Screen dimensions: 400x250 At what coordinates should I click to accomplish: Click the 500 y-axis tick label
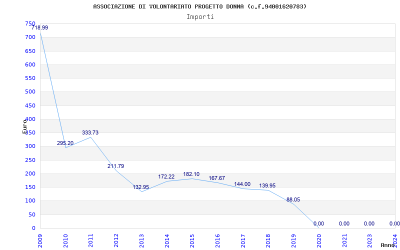tap(30, 91)
